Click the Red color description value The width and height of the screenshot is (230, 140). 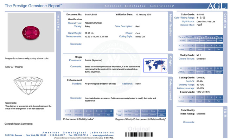click(138, 27)
